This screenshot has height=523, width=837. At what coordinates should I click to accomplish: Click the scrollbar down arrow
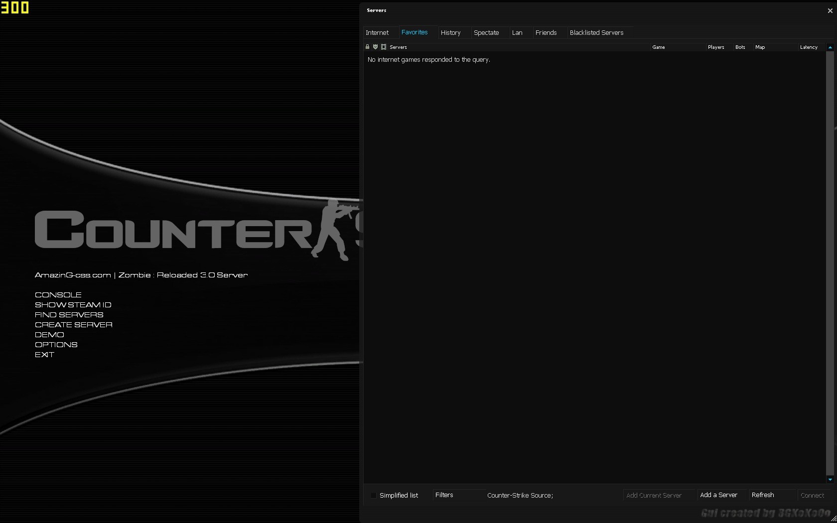point(830,480)
